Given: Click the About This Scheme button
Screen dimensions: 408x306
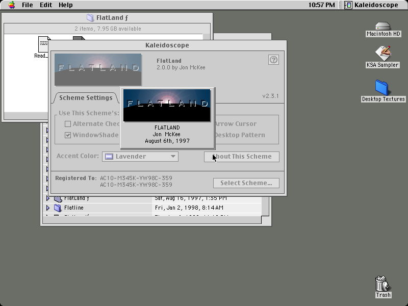Looking at the screenshot, I should pos(241,157).
